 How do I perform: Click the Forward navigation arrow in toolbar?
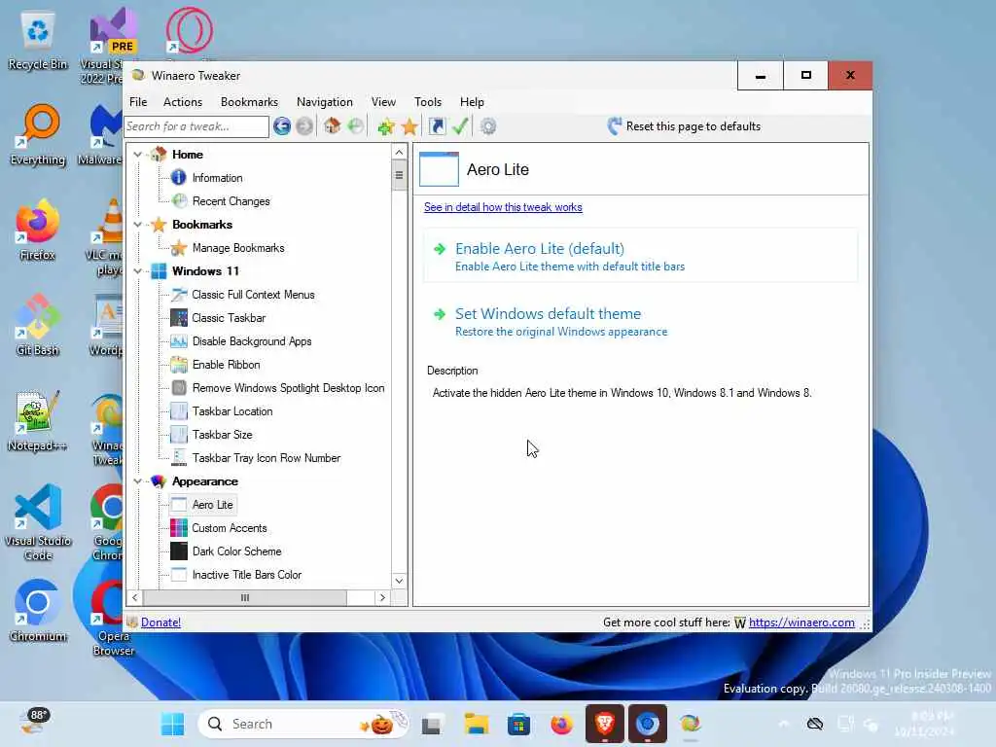pos(304,126)
